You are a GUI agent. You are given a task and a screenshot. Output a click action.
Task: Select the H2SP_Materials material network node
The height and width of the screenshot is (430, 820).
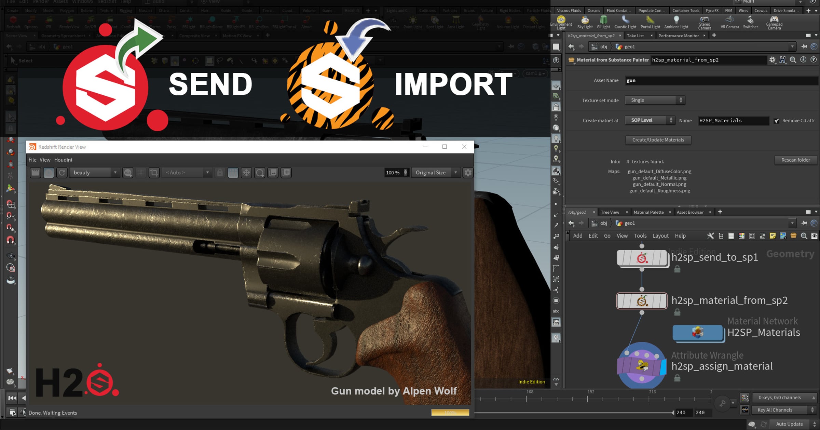click(x=698, y=332)
